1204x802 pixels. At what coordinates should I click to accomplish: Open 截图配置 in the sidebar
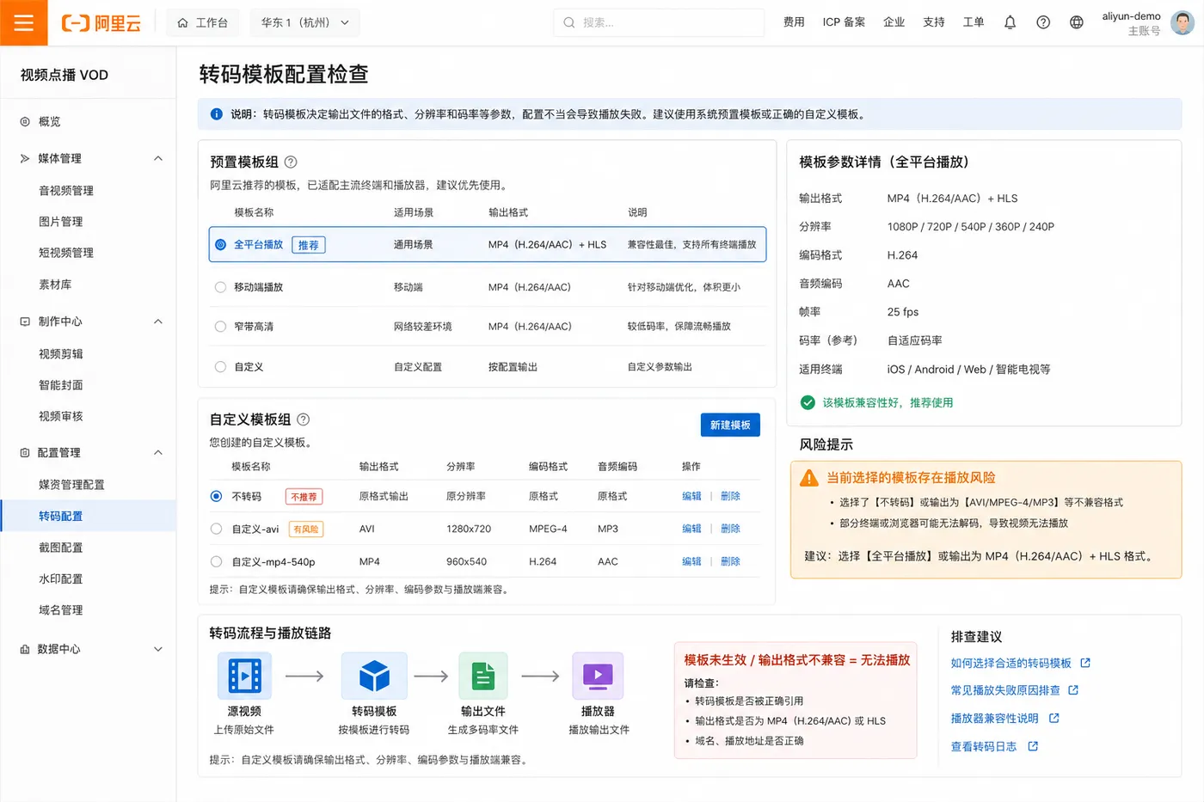click(x=61, y=548)
